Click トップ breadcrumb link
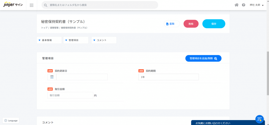 (44, 28)
